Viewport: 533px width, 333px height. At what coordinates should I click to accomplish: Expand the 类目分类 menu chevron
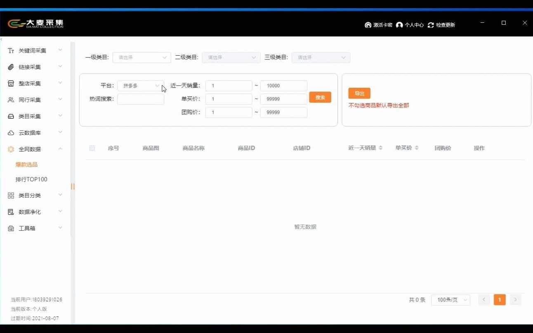click(60, 195)
